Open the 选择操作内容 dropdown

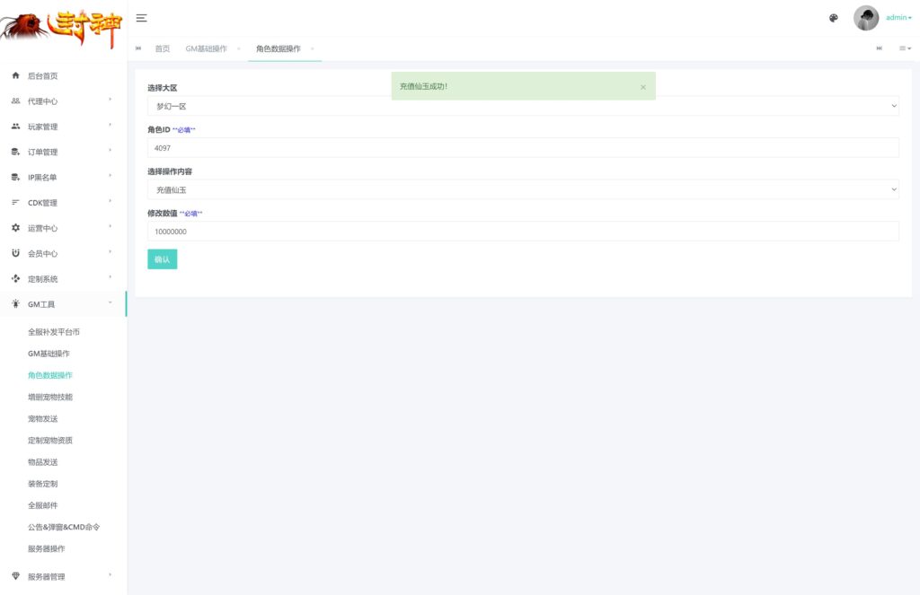click(523, 189)
